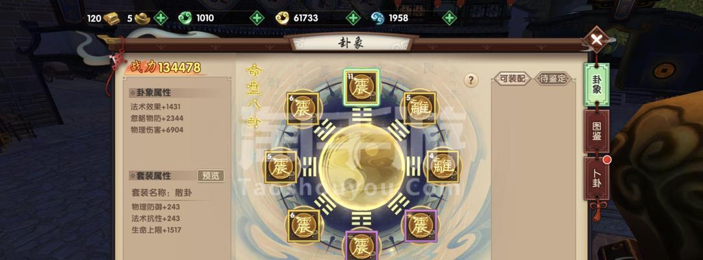Add gold coins via plus next to 61733

353,18
